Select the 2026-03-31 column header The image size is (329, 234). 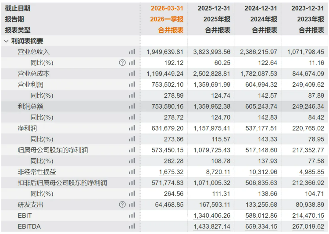point(167,8)
